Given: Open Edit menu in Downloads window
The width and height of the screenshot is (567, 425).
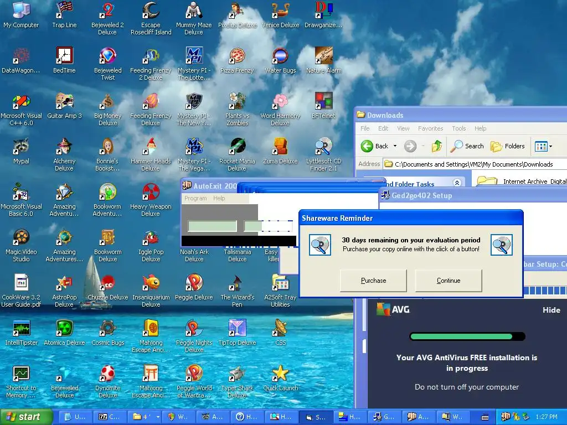Looking at the screenshot, I should coord(383,128).
